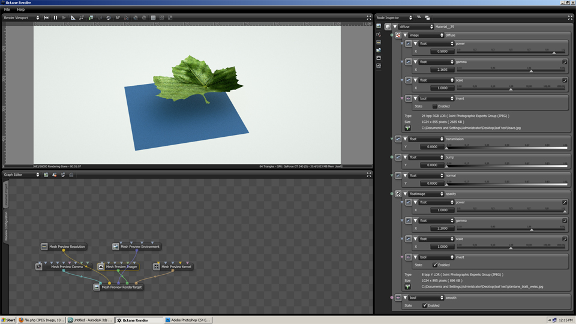Viewport: 576px width, 324px height.
Task: Click the red-blue material picker icon
Action: coord(127,17)
